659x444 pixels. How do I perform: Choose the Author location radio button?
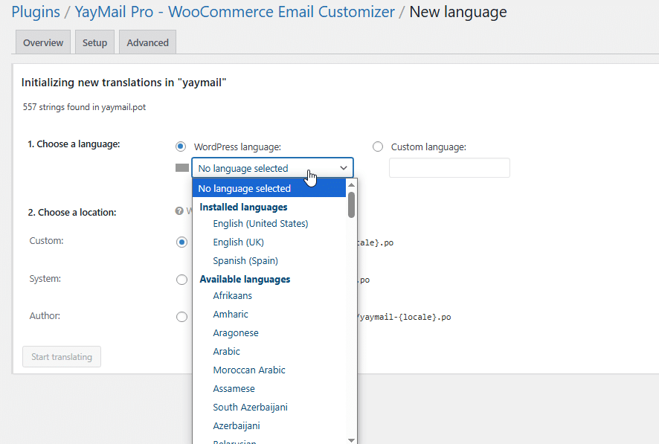click(181, 317)
